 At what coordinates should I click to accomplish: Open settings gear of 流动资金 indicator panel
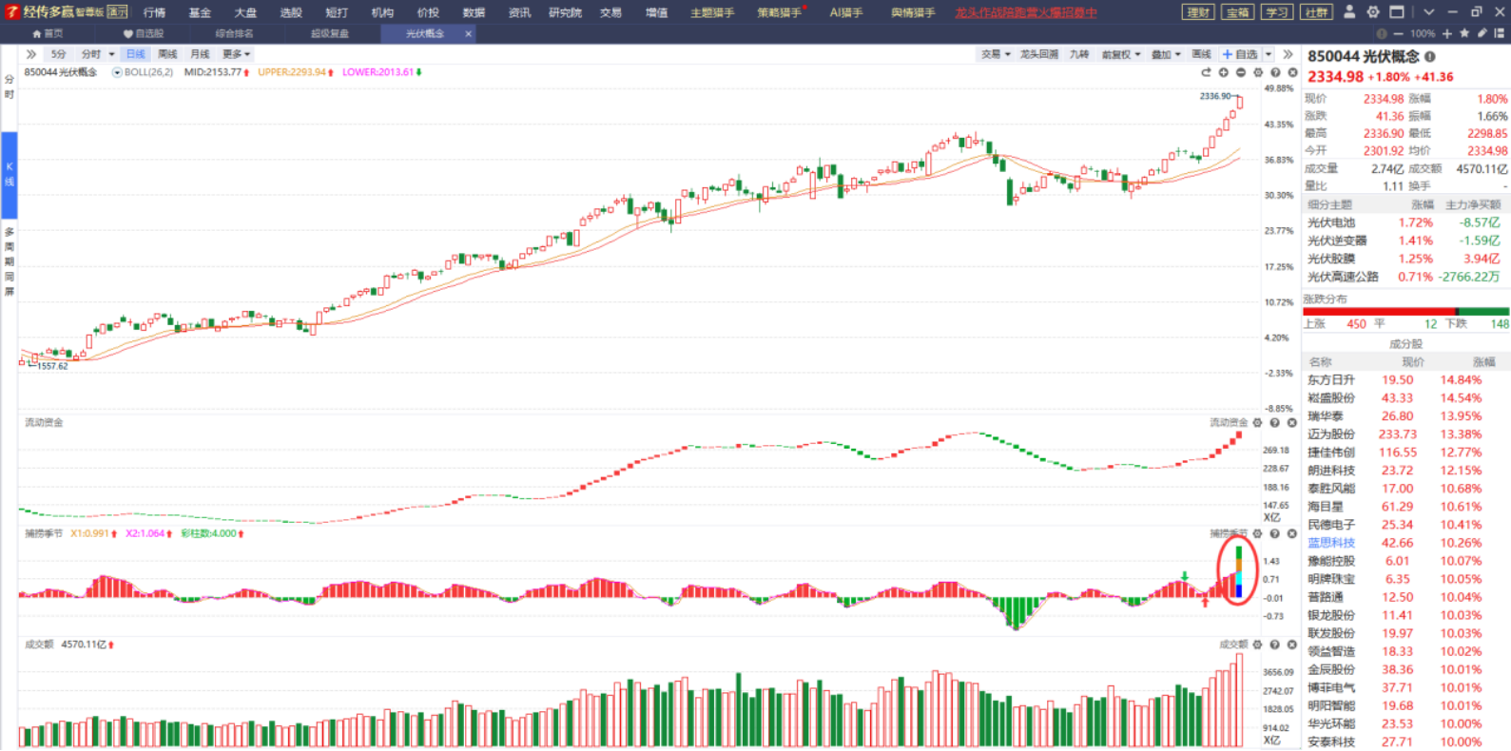1257,423
